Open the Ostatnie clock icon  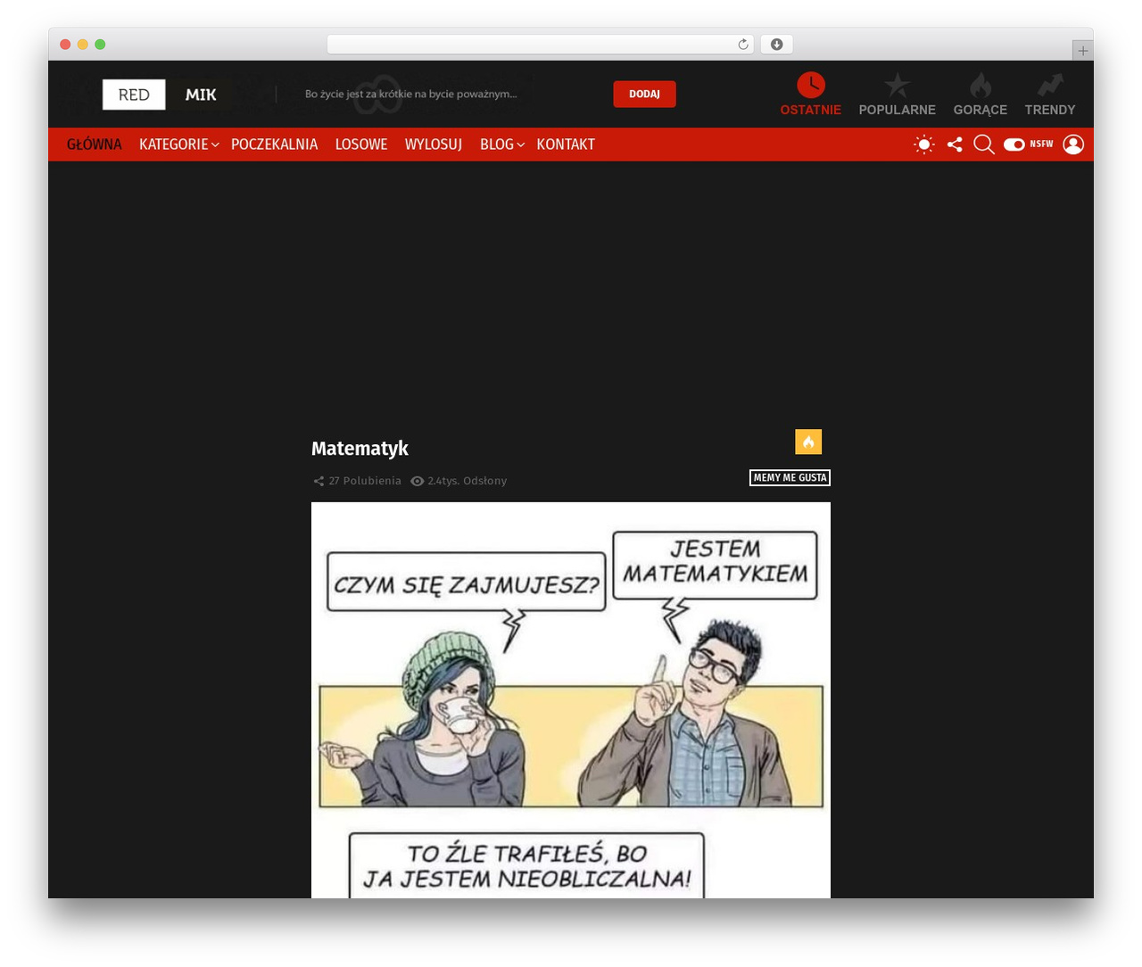coord(810,86)
